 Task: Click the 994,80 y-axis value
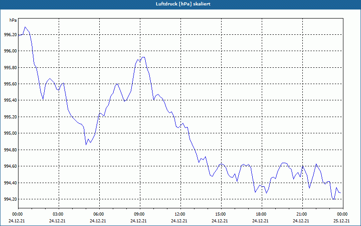click(10, 150)
